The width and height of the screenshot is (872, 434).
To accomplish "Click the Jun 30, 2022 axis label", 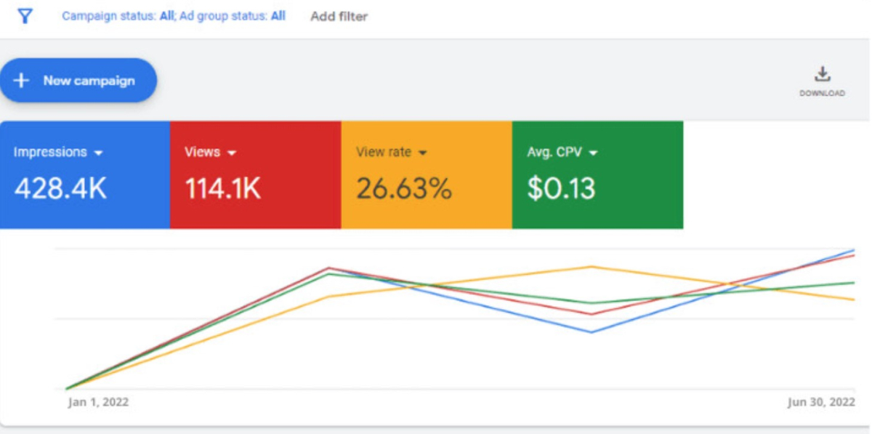I will 820,402.
